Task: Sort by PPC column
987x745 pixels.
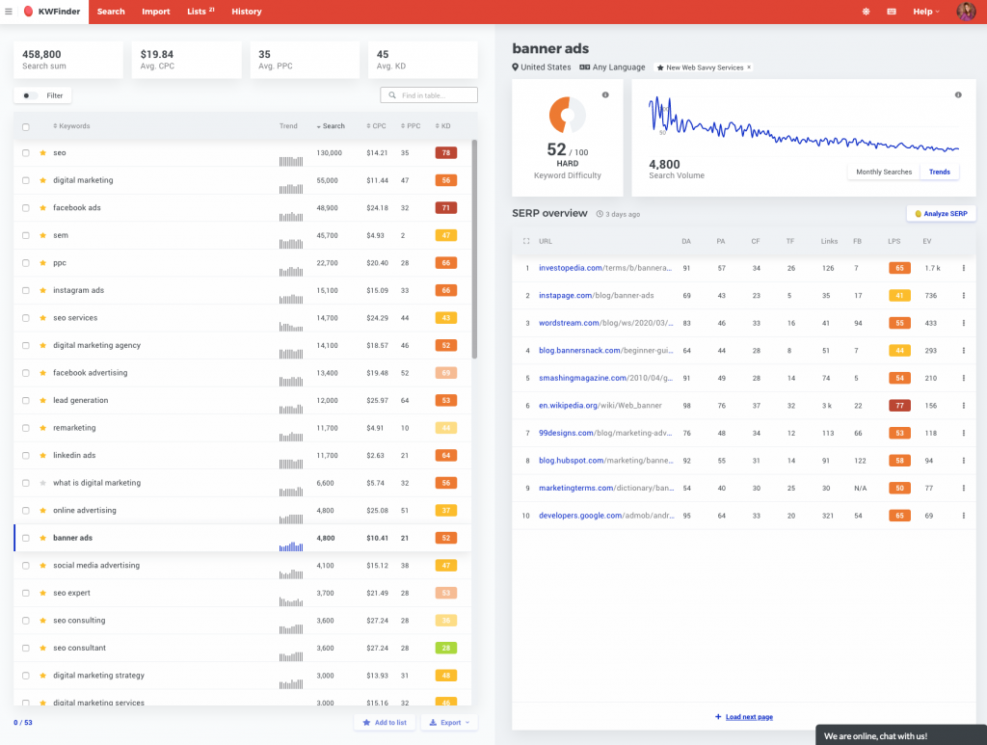Action: click(411, 126)
